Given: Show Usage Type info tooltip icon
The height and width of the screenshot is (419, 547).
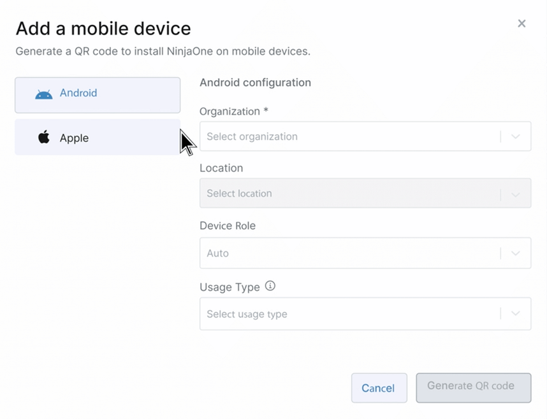Looking at the screenshot, I should pos(270,286).
